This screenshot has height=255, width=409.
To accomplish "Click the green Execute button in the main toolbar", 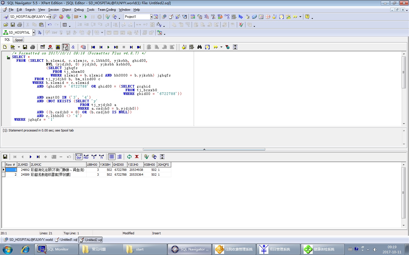I will click(x=86, y=17).
